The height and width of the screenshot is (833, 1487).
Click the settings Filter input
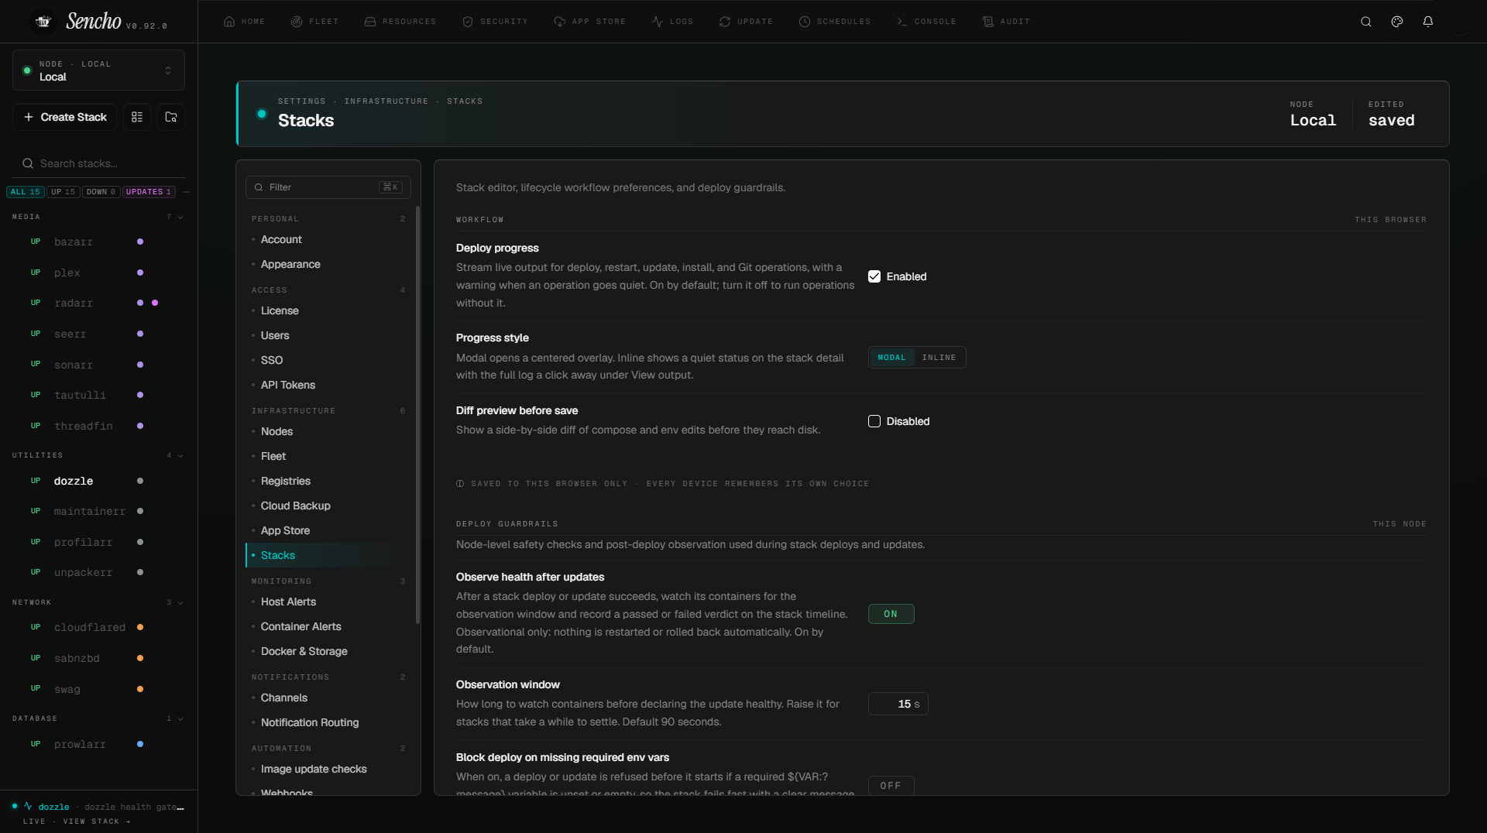(328, 187)
